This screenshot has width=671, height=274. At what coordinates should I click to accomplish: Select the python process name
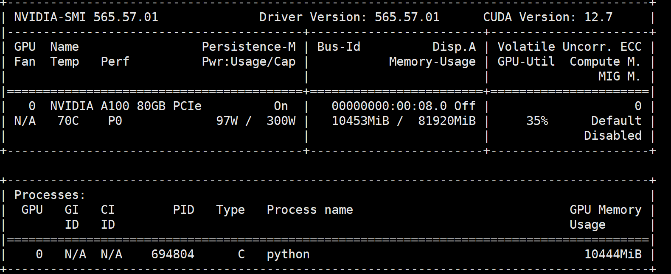[x=288, y=255]
